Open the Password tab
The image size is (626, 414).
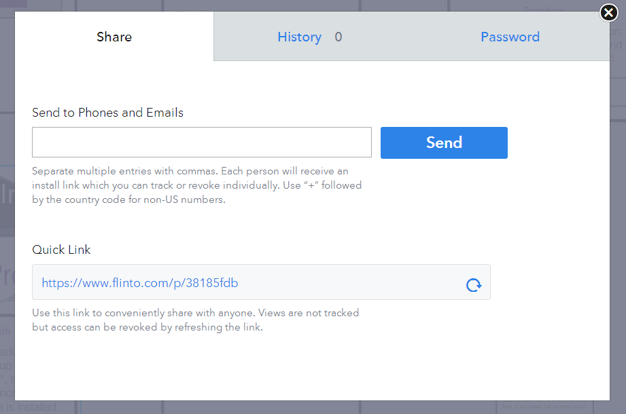(x=510, y=37)
